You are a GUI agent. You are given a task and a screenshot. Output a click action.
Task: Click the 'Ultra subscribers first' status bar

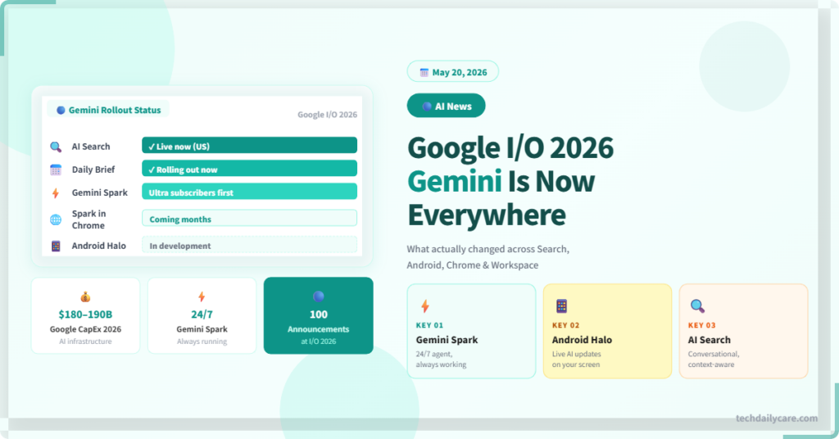tap(249, 192)
